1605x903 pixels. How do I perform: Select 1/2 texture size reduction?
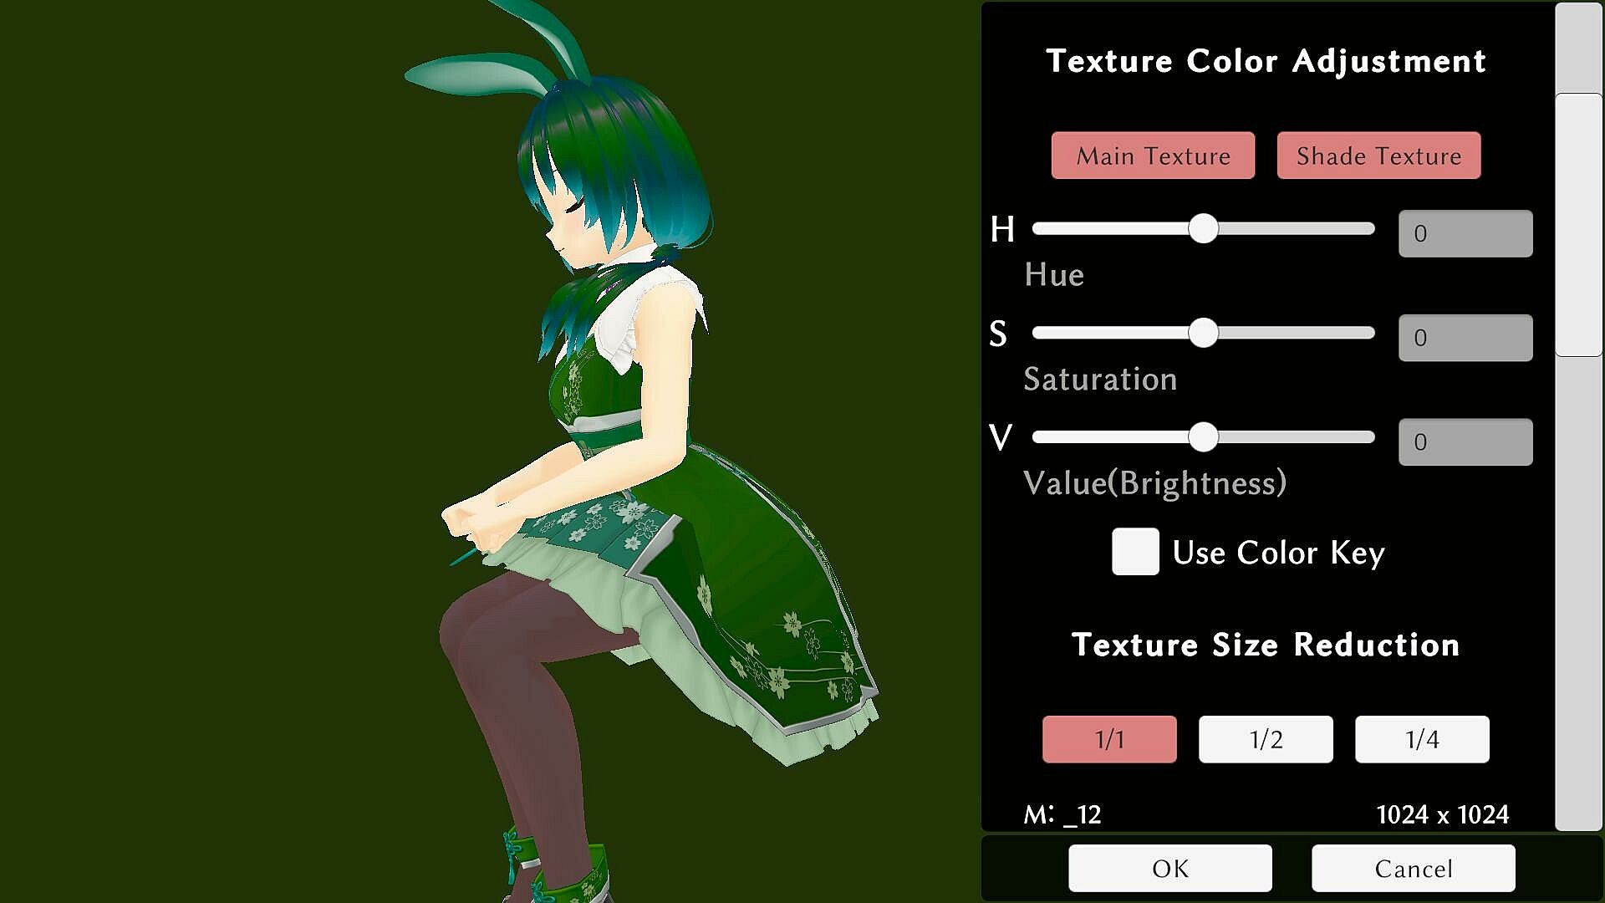pyautogui.click(x=1266, y=739)
